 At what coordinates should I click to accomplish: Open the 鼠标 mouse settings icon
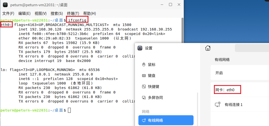[144, 64]
